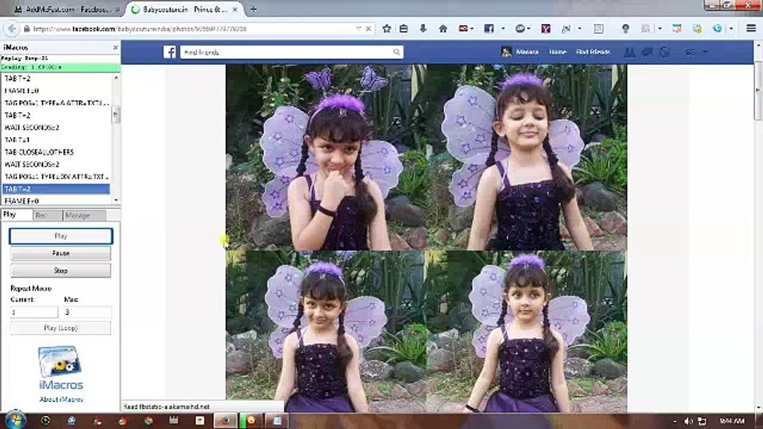
Task: Expand dropdown arrow beside Facebook toolbar icon
Action: (503, 29)
